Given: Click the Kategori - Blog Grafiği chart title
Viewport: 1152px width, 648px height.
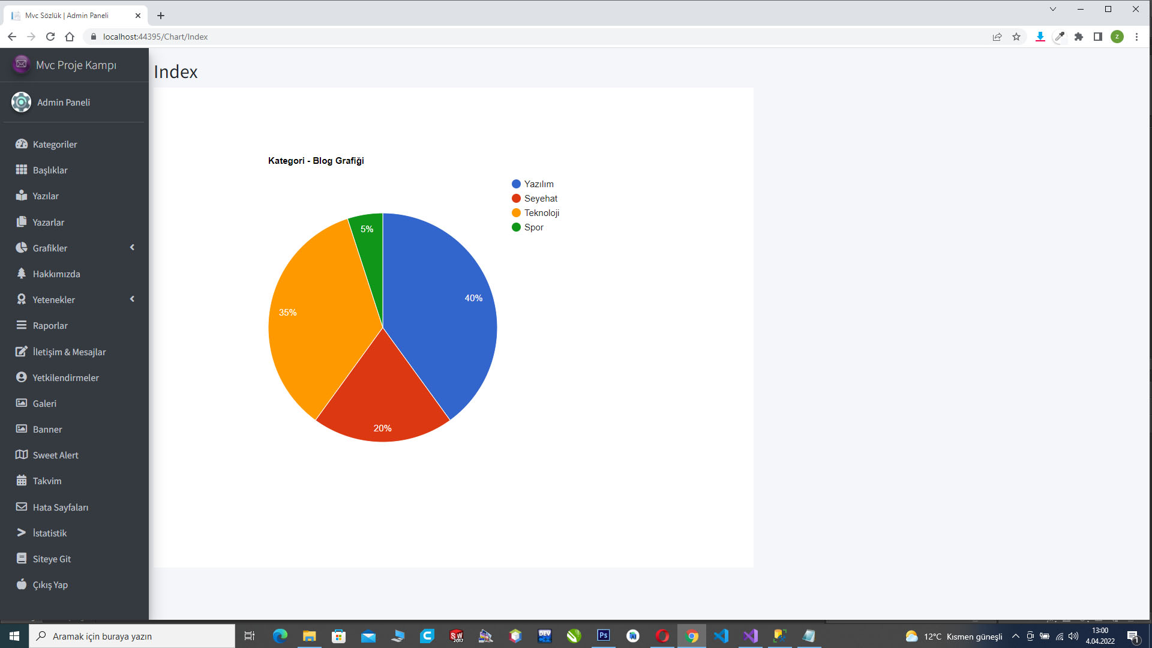Looking at the screenshot, I should [316, 160].
